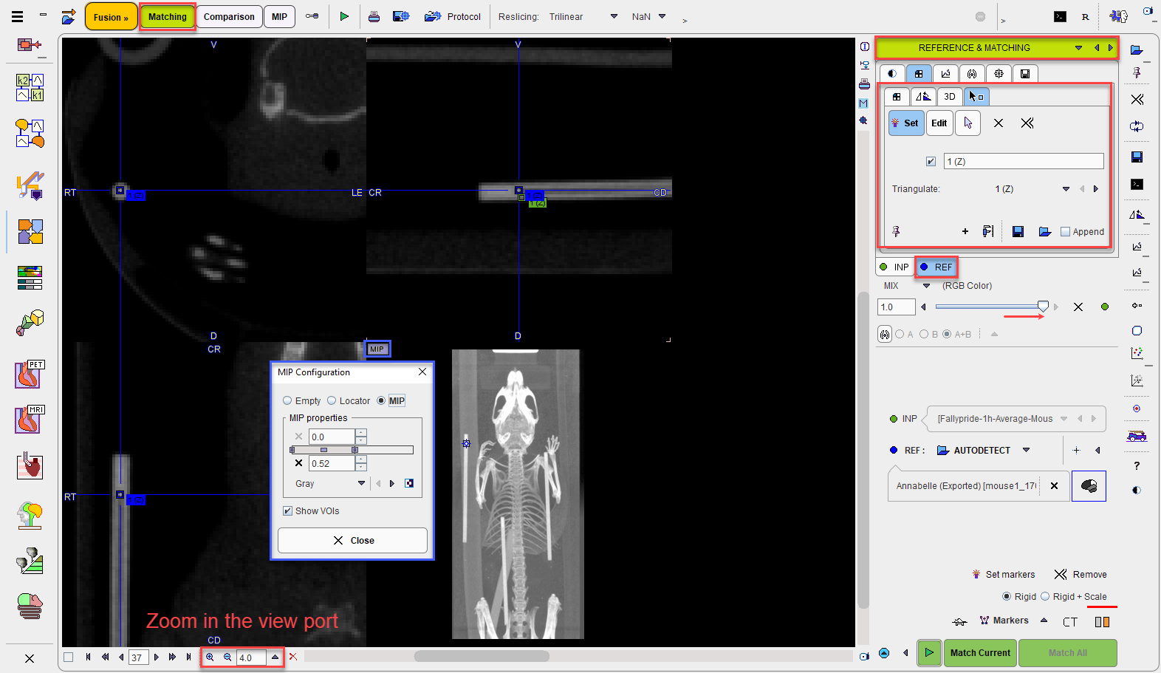Switch to the Matching tab
This screenshot has height=673, width=1161.
tap(168, 17)
